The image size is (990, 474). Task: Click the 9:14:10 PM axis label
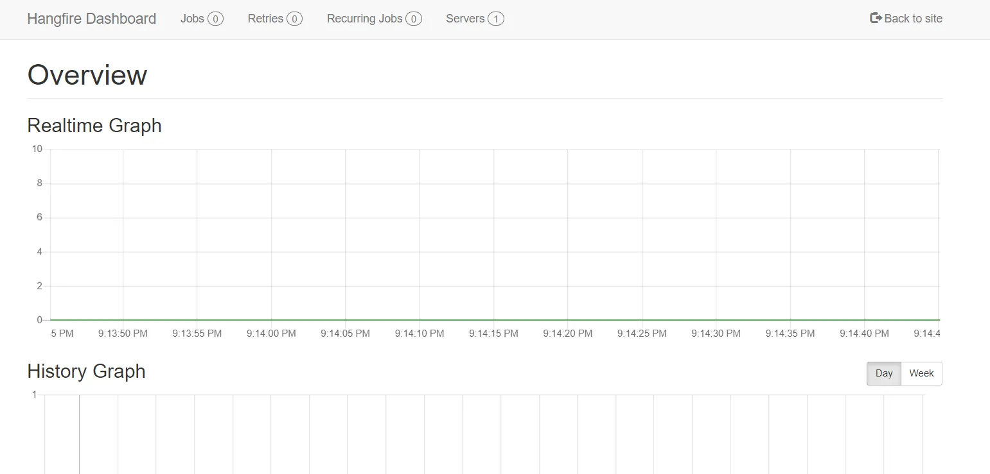[x=420, y=334]
